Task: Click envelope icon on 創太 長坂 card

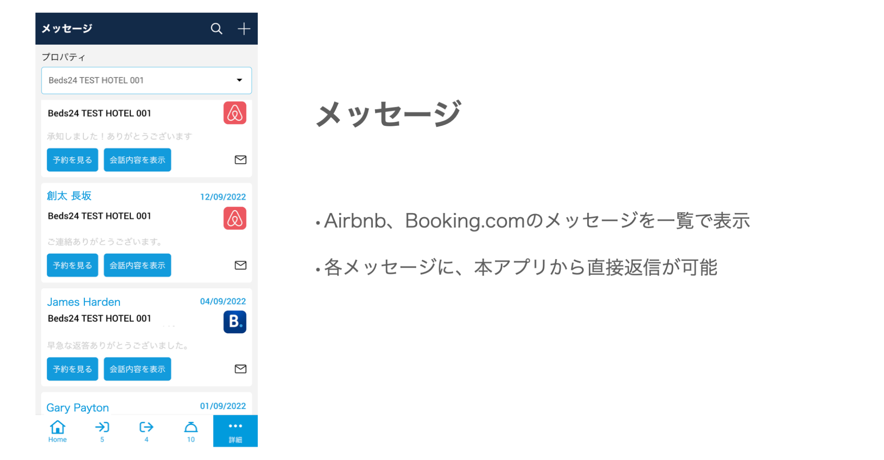Action: click(240, 265)
